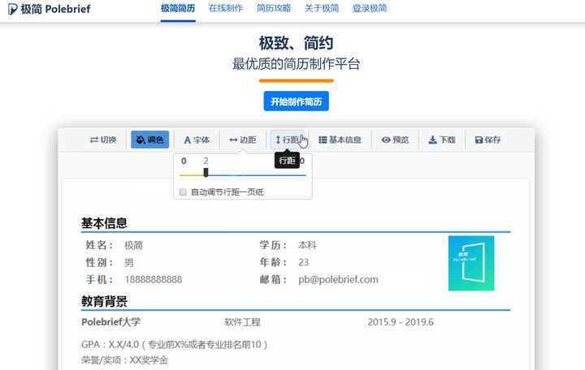Click the 保存 save button

pyautogui.click(x=487, y=140)
